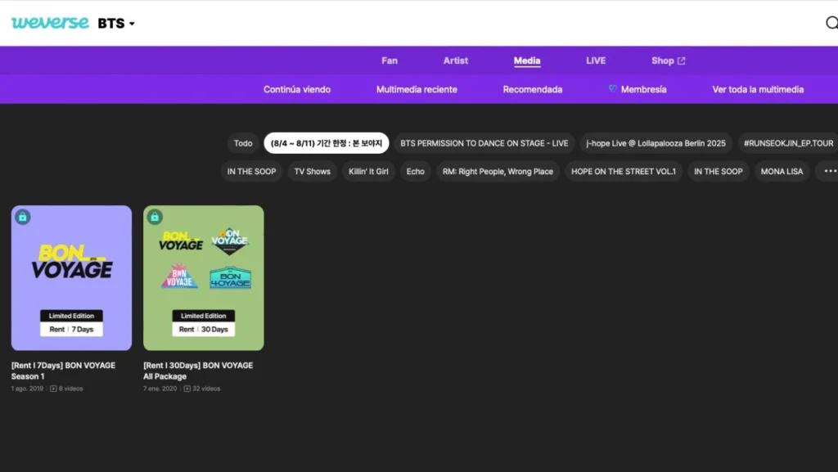Open Ver toda la multimedia
838x472 pixels.
click(758, 90)
